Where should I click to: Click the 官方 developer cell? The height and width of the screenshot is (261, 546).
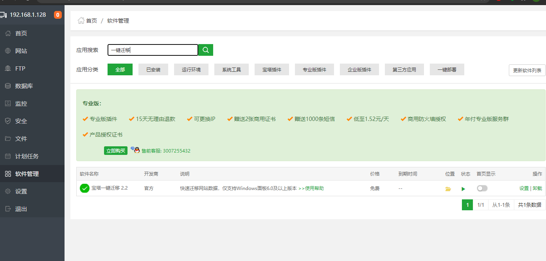149,188
